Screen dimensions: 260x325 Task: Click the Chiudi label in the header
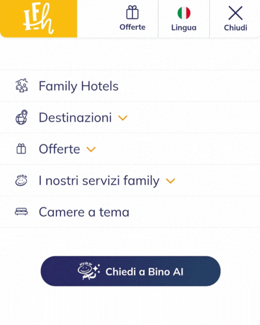tap(235, 27)
